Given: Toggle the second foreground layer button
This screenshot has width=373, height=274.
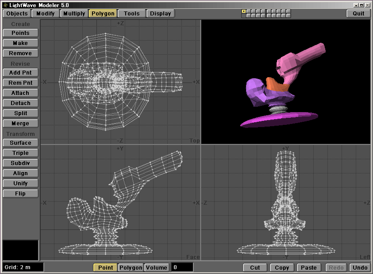Looking at the screenshot, I should point(249,11).
